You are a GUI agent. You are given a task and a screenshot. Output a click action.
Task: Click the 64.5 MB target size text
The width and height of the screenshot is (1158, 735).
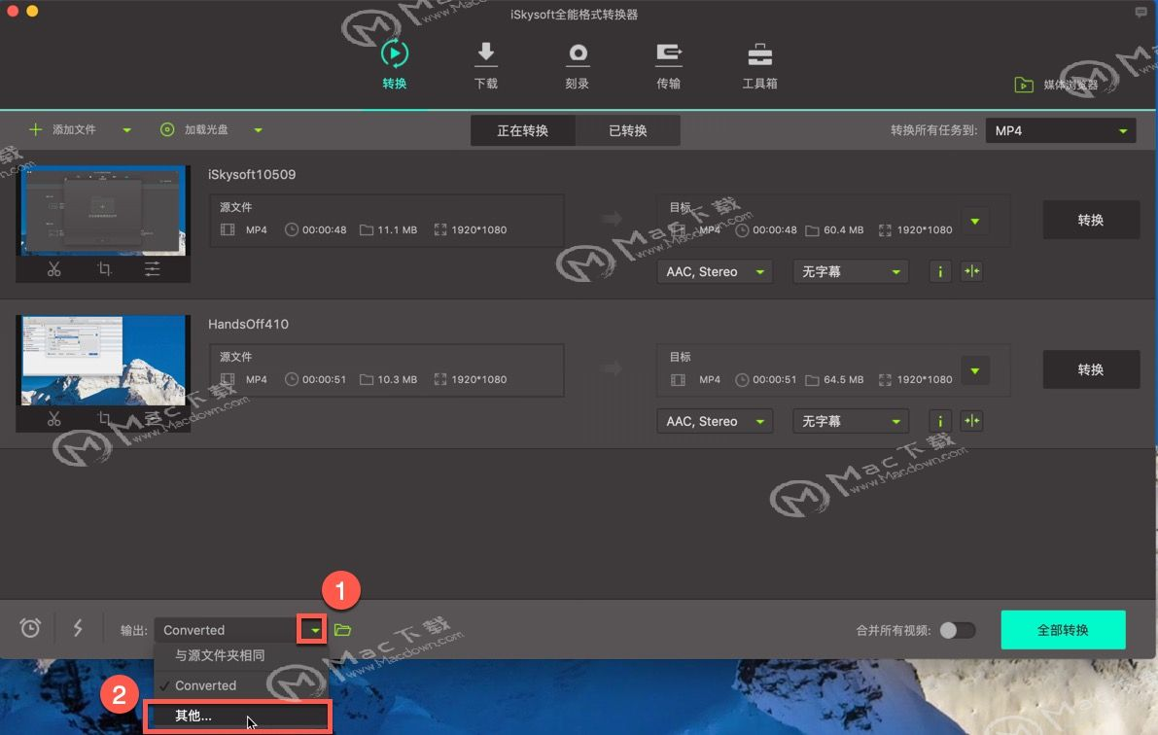click(843, 380)
